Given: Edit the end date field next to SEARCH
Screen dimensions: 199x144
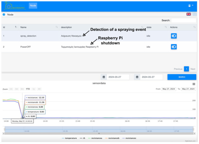Looking at the screenshot, I should coord(151,77).
